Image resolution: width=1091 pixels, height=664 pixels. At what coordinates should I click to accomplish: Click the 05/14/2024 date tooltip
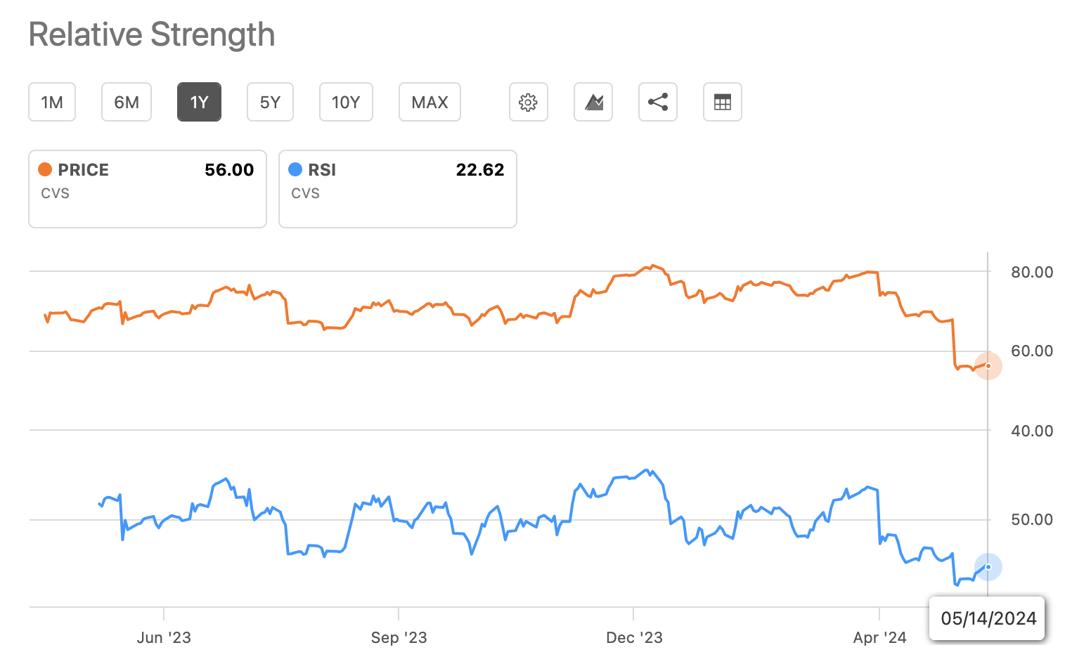(x=988, y=618)
